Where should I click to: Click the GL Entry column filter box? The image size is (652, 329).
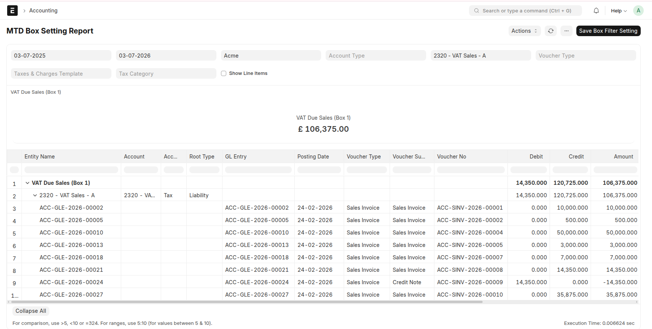(258, 170)
